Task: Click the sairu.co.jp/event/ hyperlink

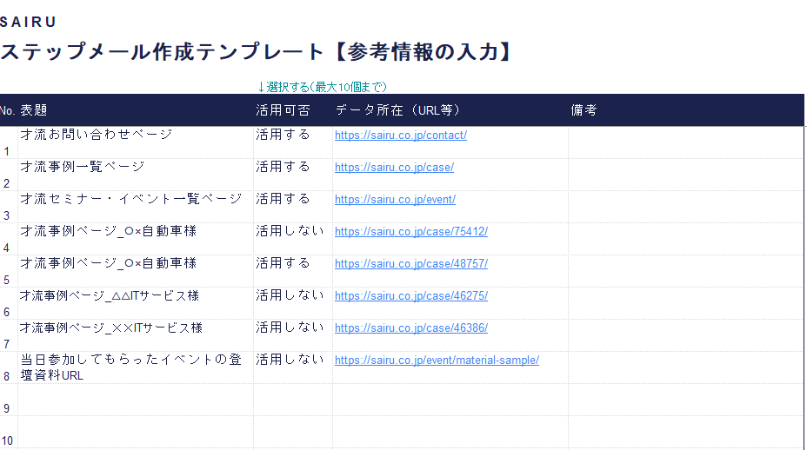Action: (395, 200)
